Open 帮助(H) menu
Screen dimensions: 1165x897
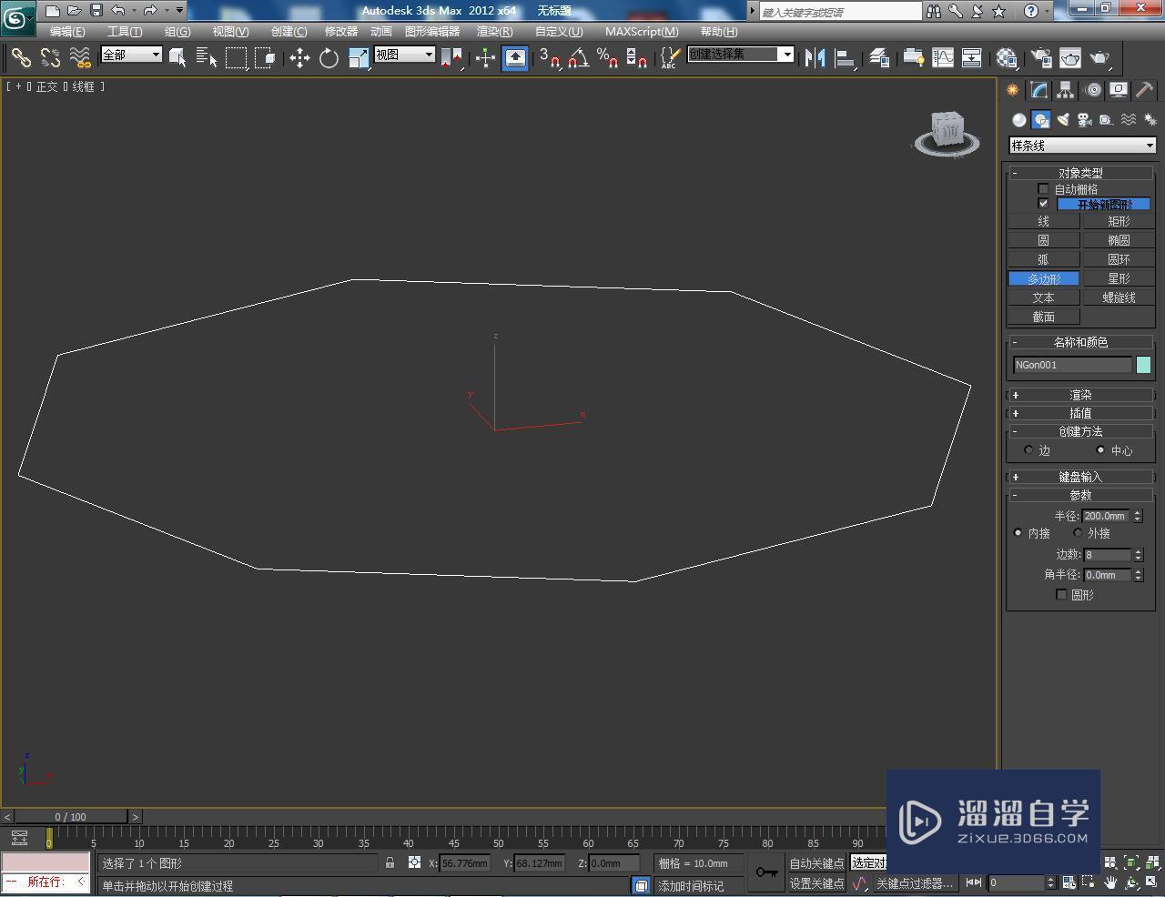[x=719, y=32]
